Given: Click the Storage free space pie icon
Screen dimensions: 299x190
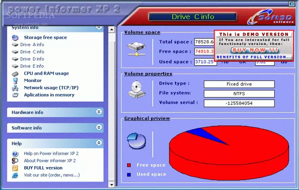Looking at the screenshot, I should (x=15, y=38).
